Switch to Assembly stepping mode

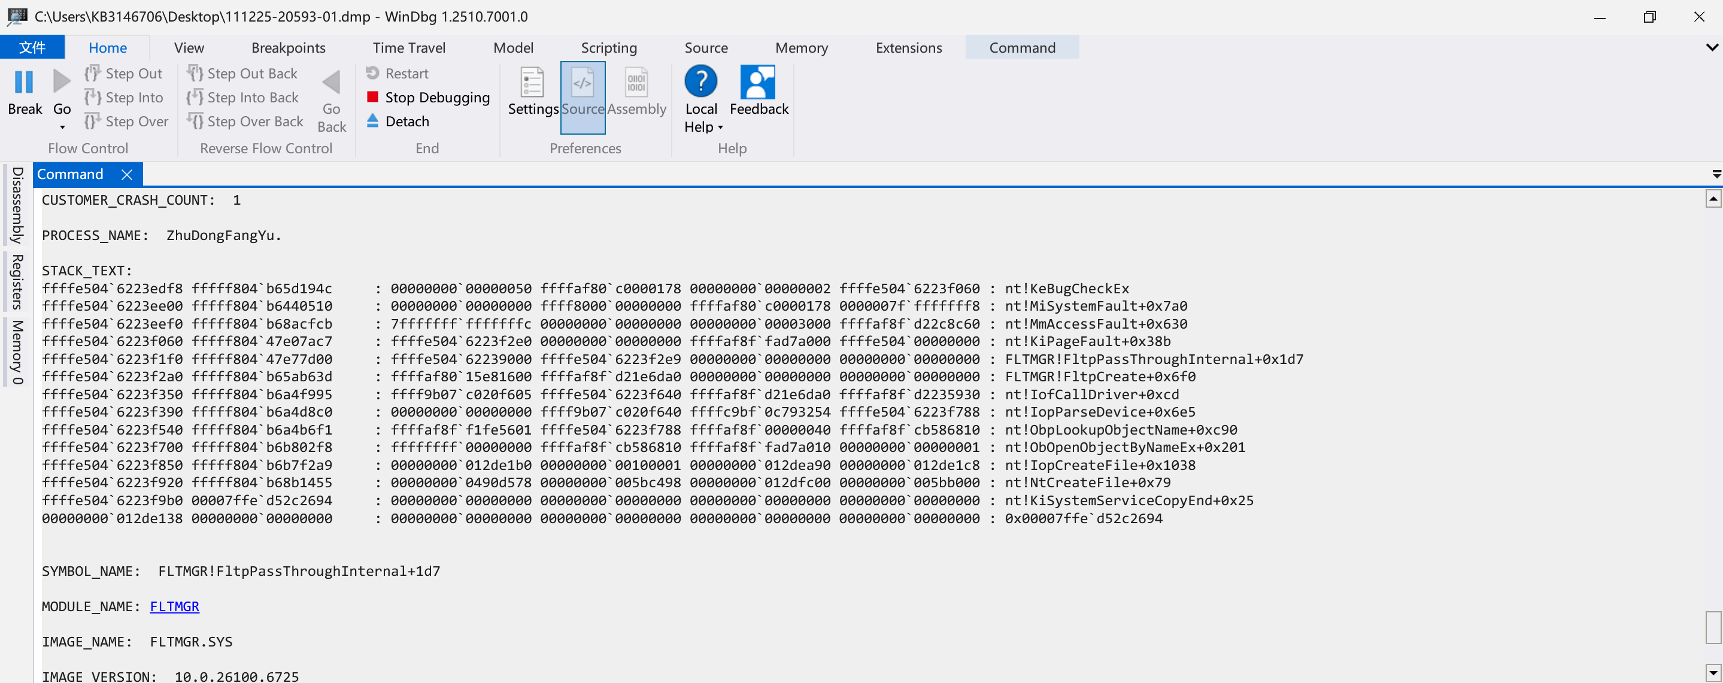636,83
